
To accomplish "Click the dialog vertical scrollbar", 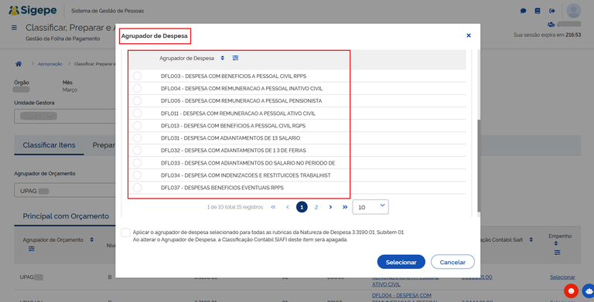I will click(x=479, y=167).
